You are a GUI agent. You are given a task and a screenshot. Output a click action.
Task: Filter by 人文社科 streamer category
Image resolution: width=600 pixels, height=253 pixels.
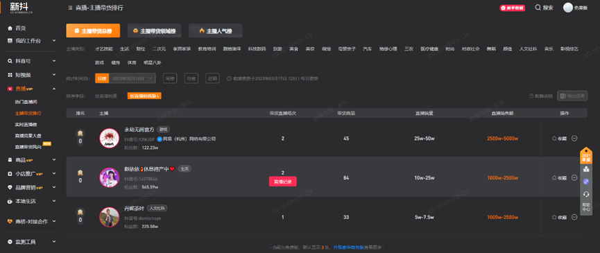[x=528, y=49]
